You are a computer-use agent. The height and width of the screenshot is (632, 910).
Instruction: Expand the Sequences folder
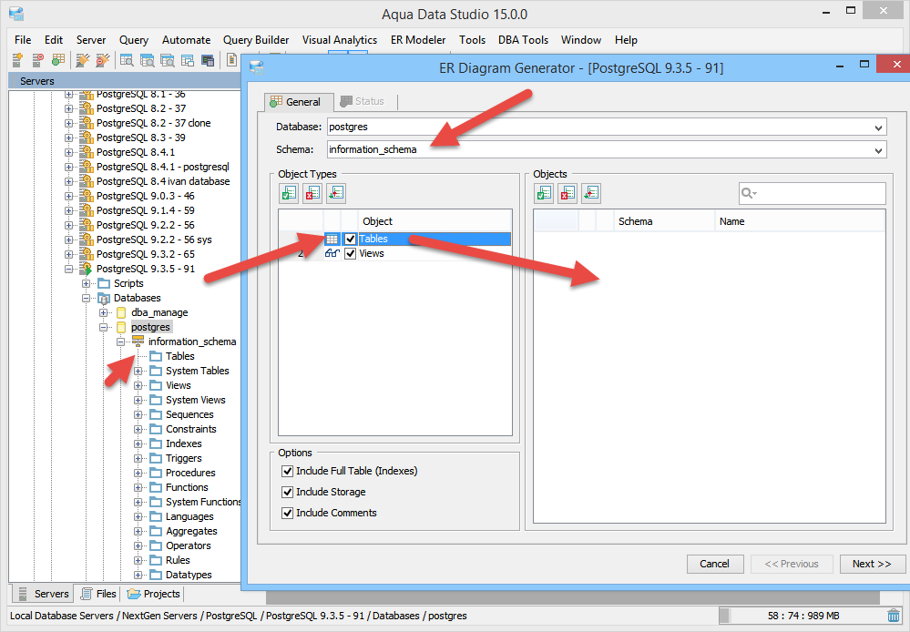click(x=138, y=414)
